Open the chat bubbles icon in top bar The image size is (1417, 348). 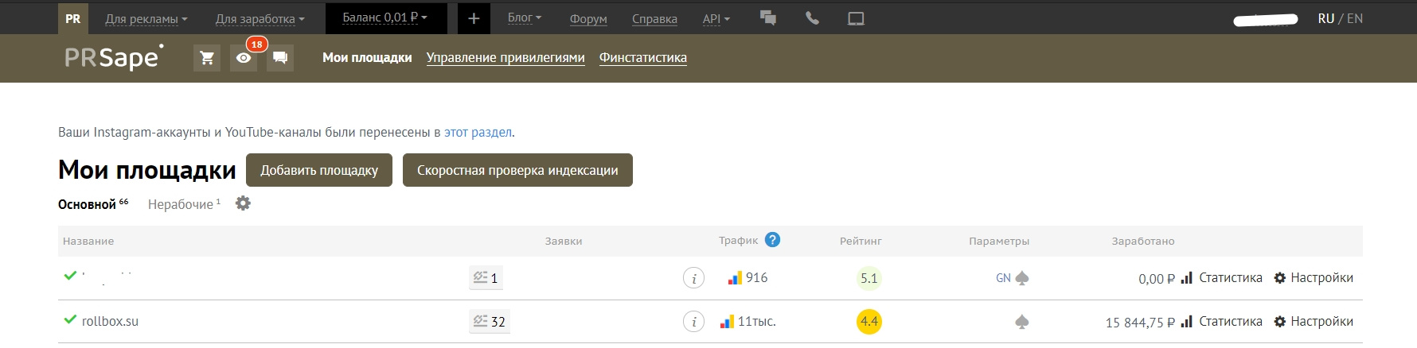click(768, 18)
